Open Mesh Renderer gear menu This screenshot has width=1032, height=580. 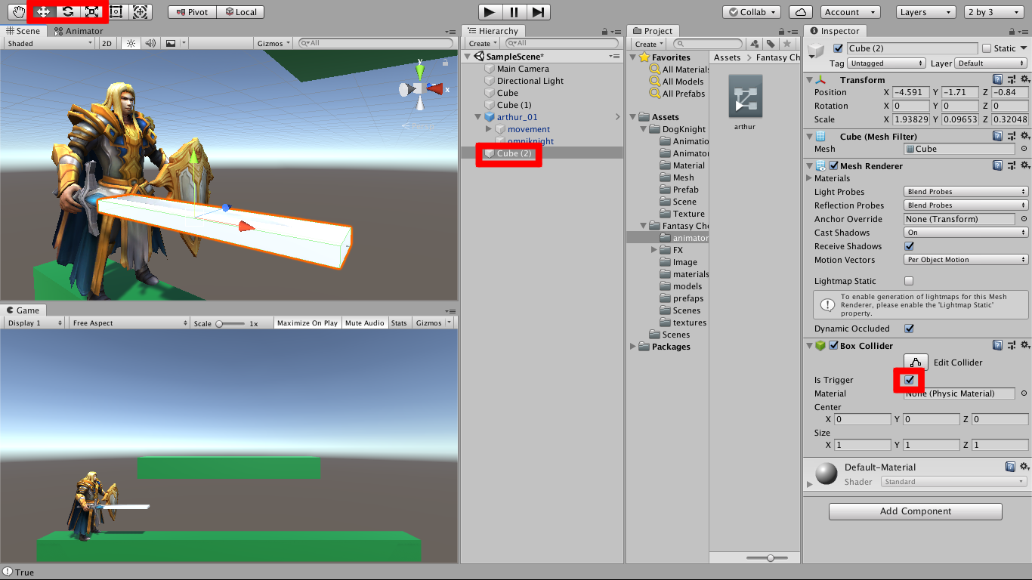(x=1024, y=165)
